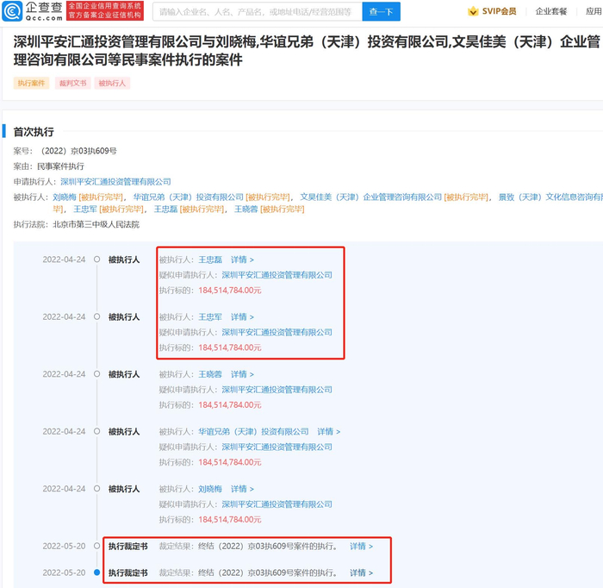This screenshot has height=588, width=603.
Task: Click the 被执行人 tag under title
Action: click(x=112, y=83)
